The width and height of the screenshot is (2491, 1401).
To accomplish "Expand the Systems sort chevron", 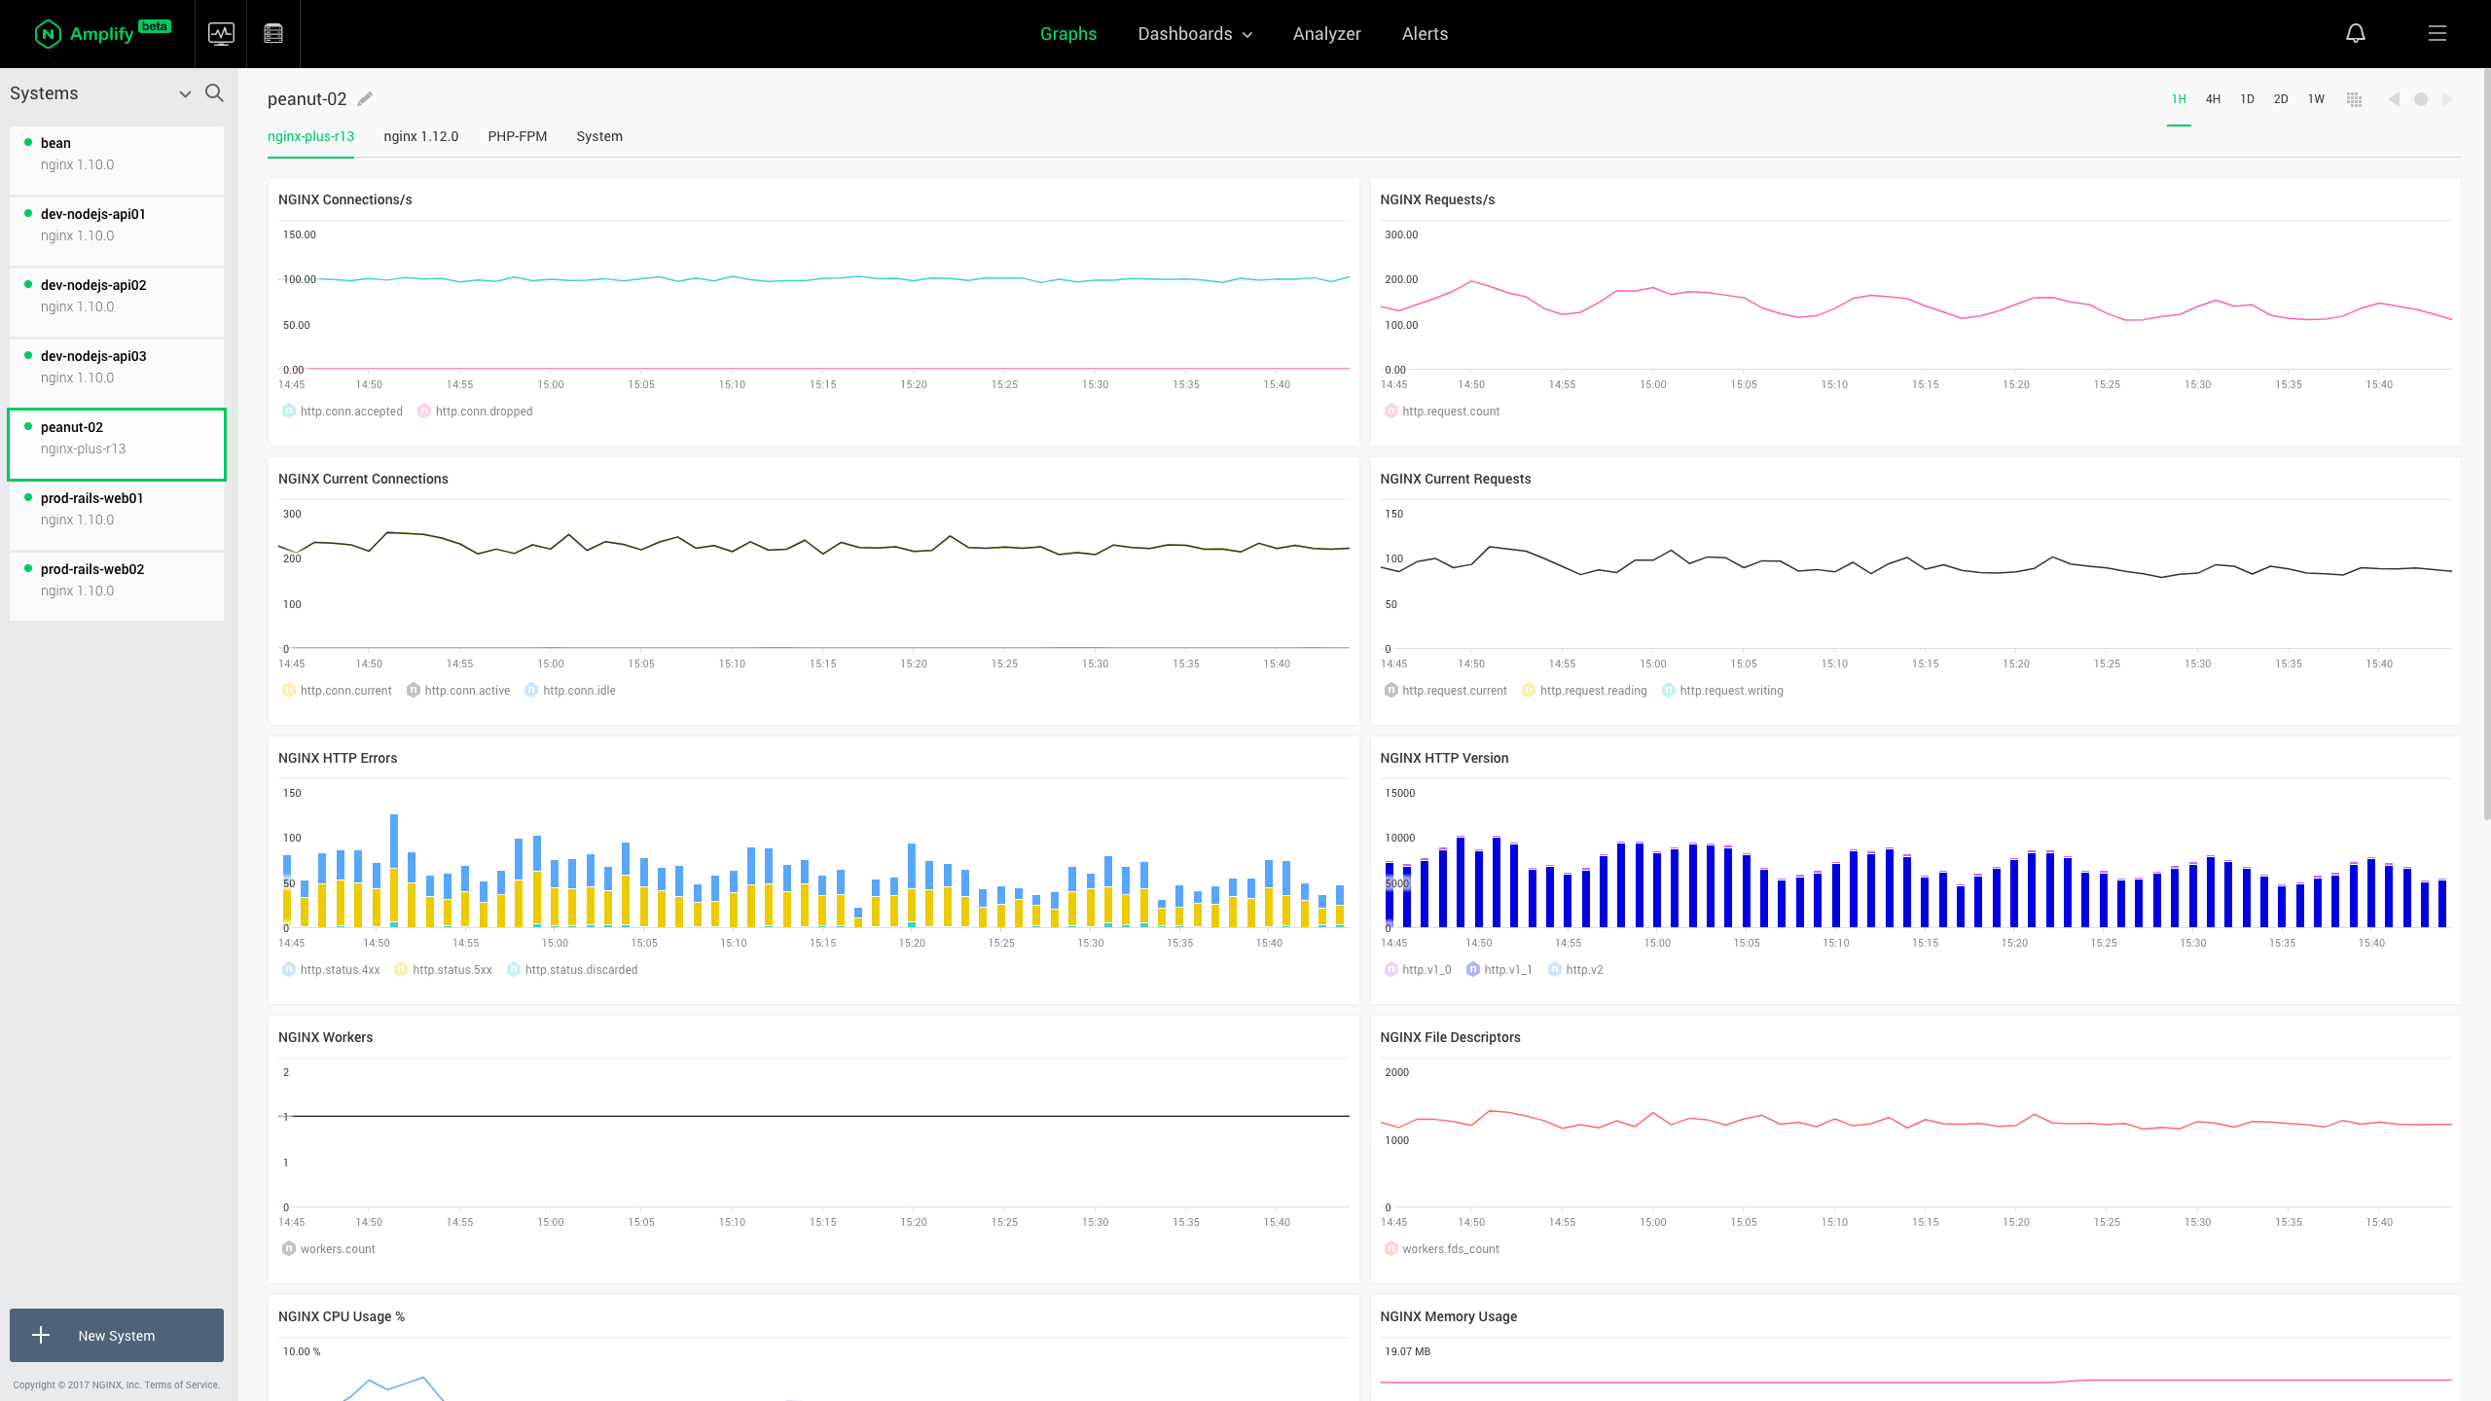I will 185,94.
